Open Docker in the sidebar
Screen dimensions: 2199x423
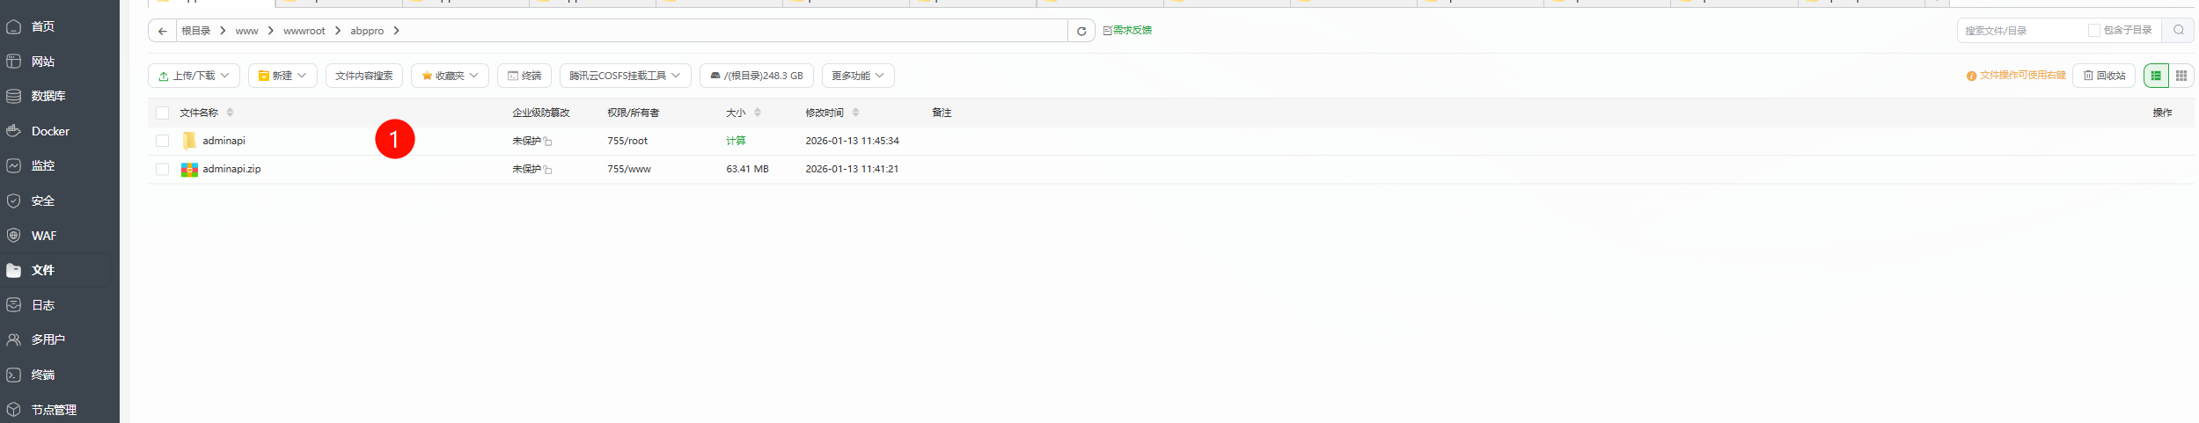(50, 131)
